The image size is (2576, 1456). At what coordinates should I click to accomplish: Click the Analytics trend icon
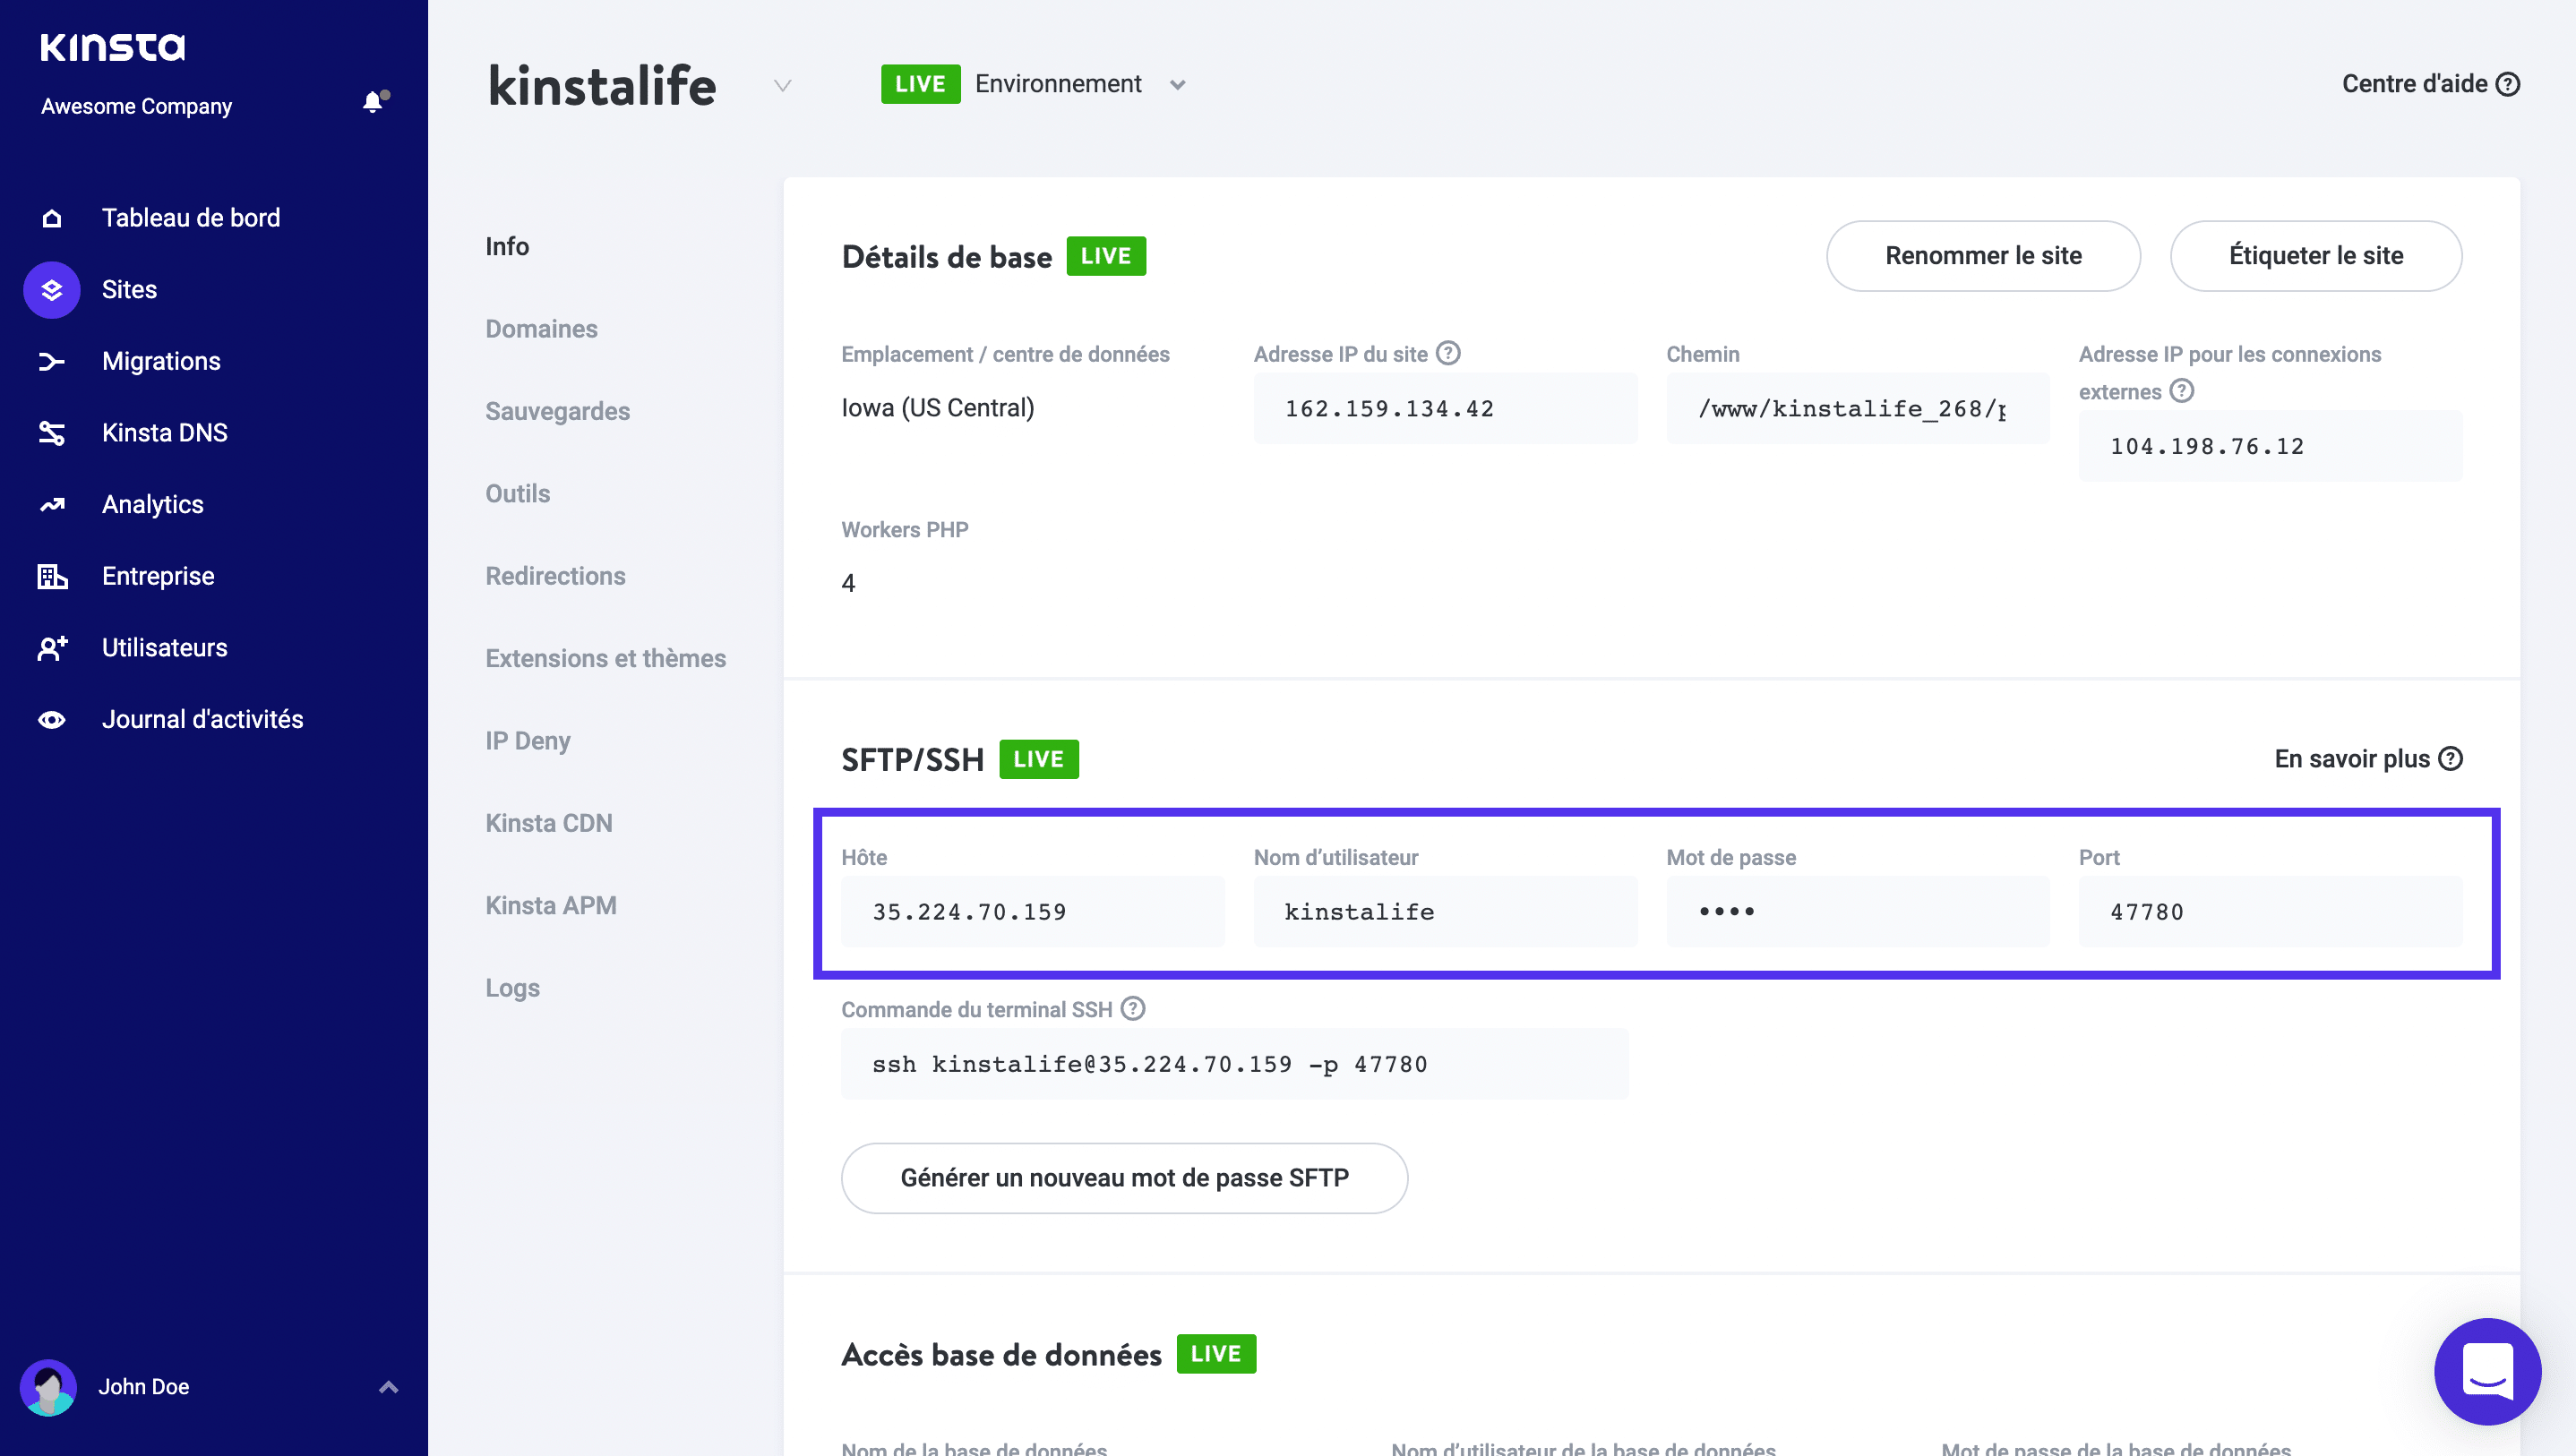click(x=52, y=505)
